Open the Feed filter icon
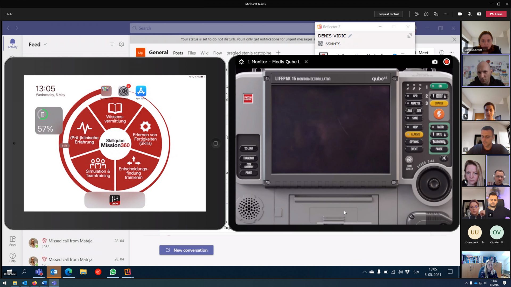This screenshot has width=511, height=287. (112, 44)
